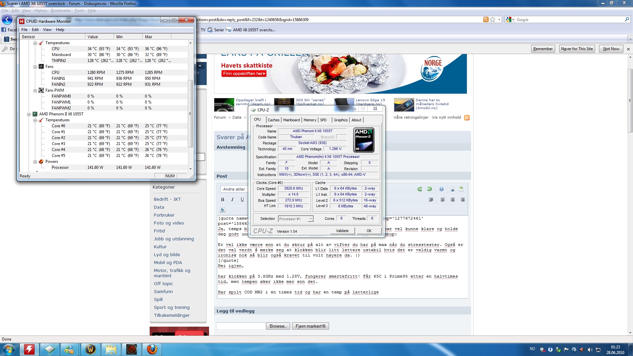Screen dimensions: 633x356
Task: Click the Google search magnifier icon
Action: tap(627, 19)
